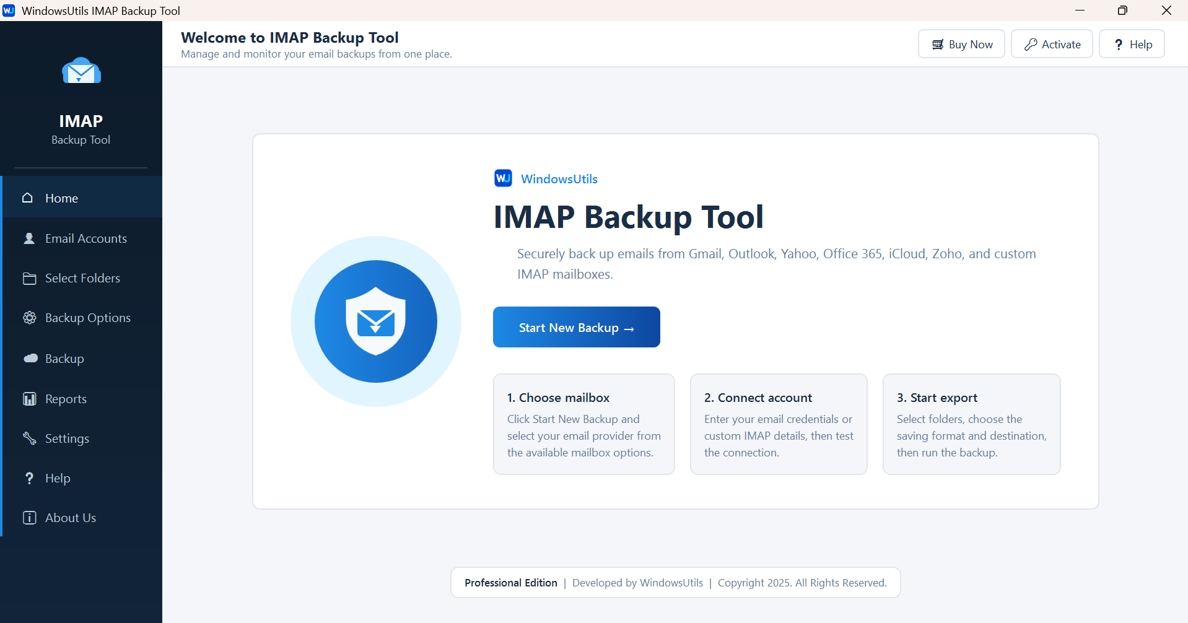Switch to the Reports section label
Image resolution: width=1188 pixels, height=623 pixels.
pos(66,399)
